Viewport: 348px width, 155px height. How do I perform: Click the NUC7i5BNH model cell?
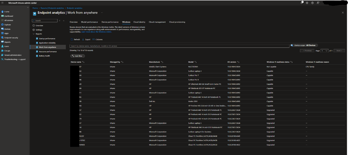point(193,67)
